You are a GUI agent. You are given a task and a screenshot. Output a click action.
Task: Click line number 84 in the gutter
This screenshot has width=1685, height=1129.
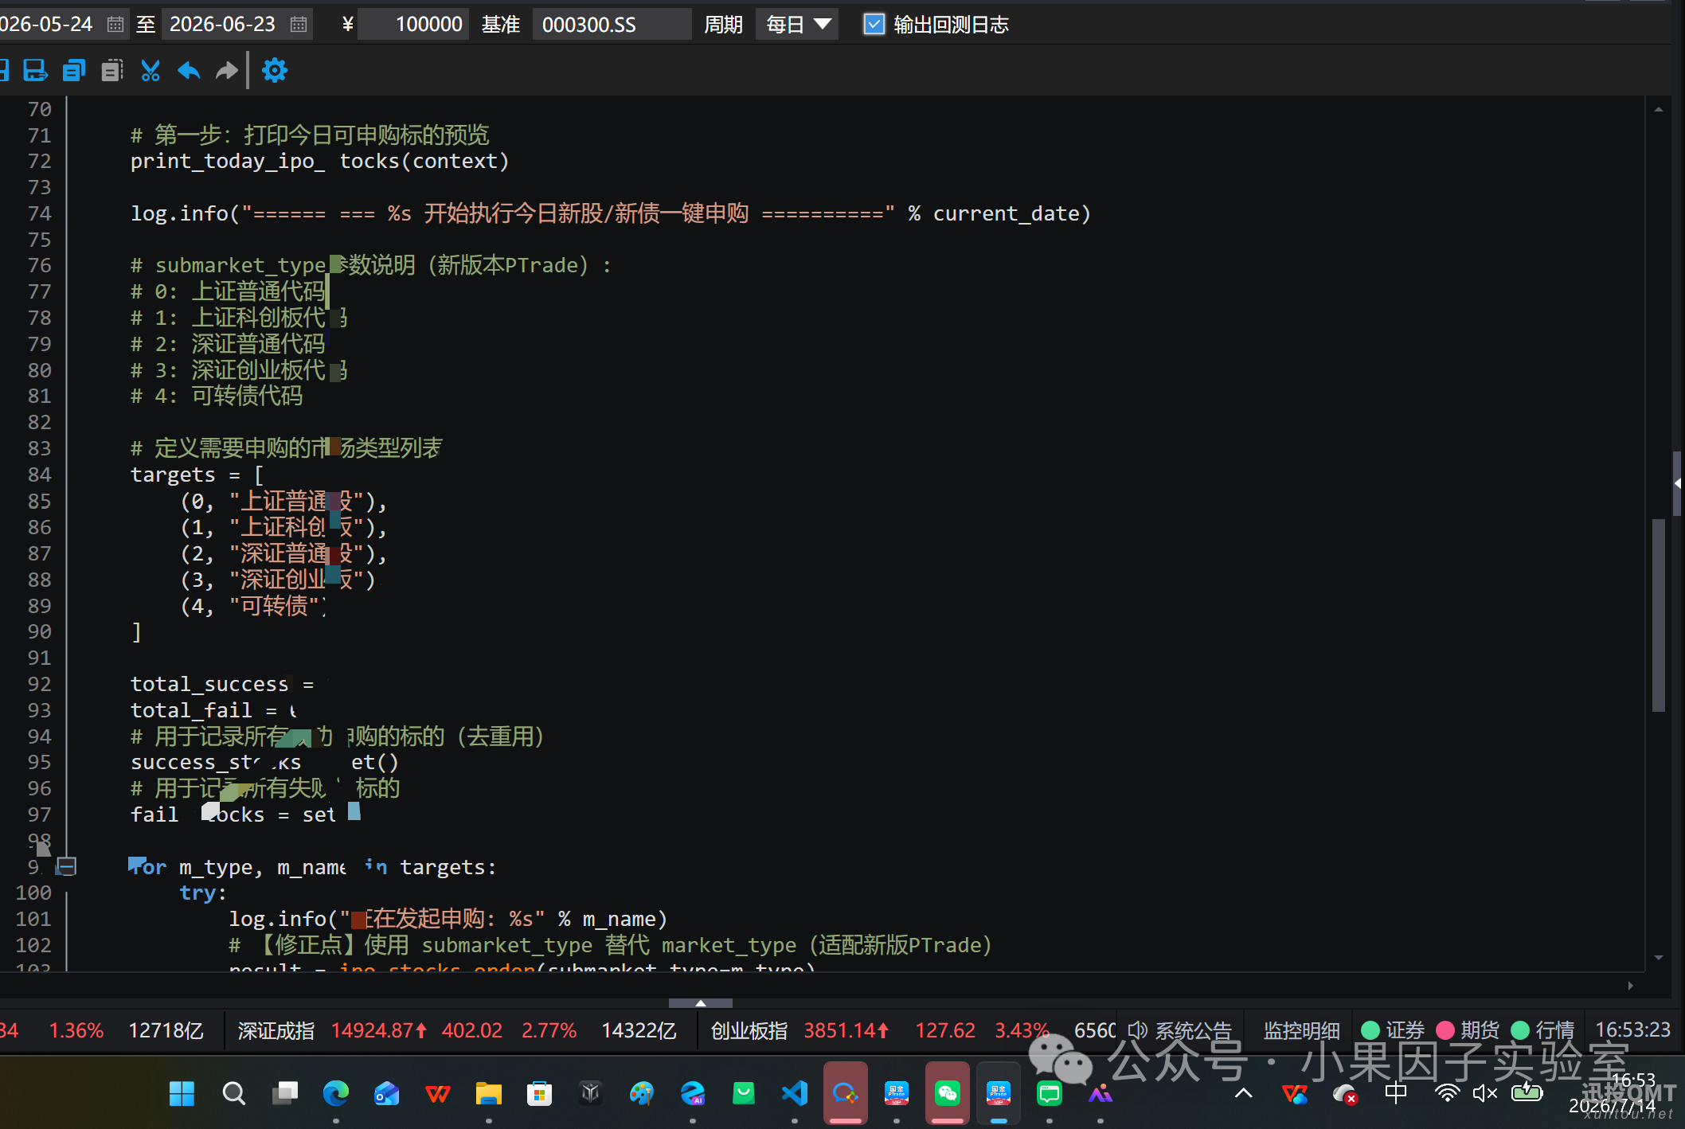tap(39, 475)
